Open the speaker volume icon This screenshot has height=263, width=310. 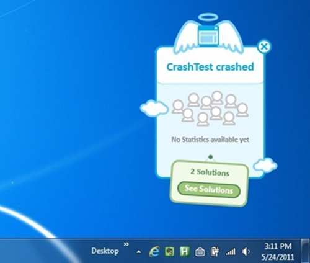[x=246, y=252]
